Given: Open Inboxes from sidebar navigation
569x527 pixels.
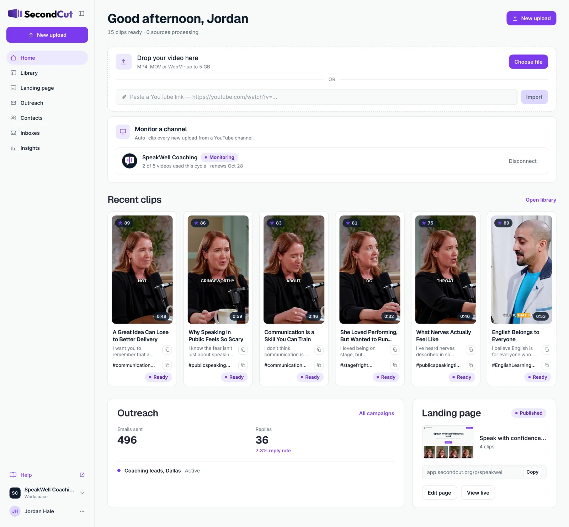Looking at the screenshot, I should pyautogui.click(x=47, y=133).
